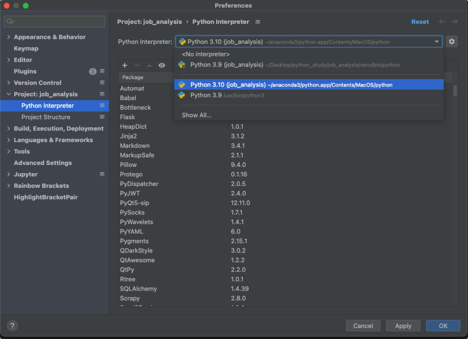Click the help question mark button

pyautogui.click(x=12, y=326)
